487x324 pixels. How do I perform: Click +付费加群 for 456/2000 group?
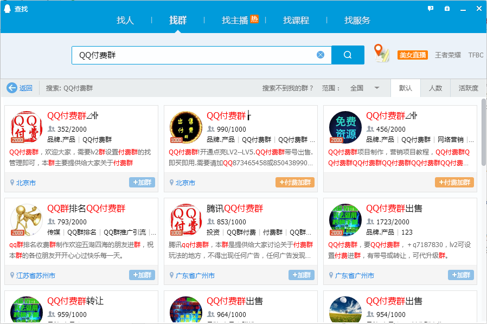(x=454, y=182)
